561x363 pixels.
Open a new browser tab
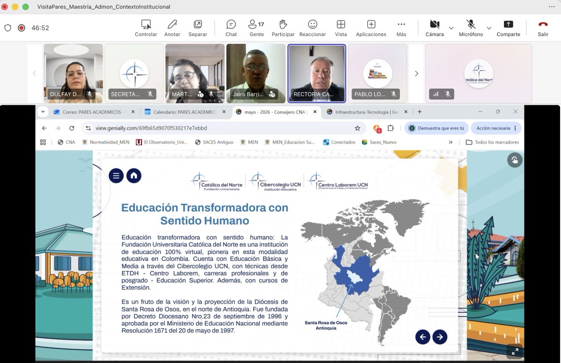[420, 112]
